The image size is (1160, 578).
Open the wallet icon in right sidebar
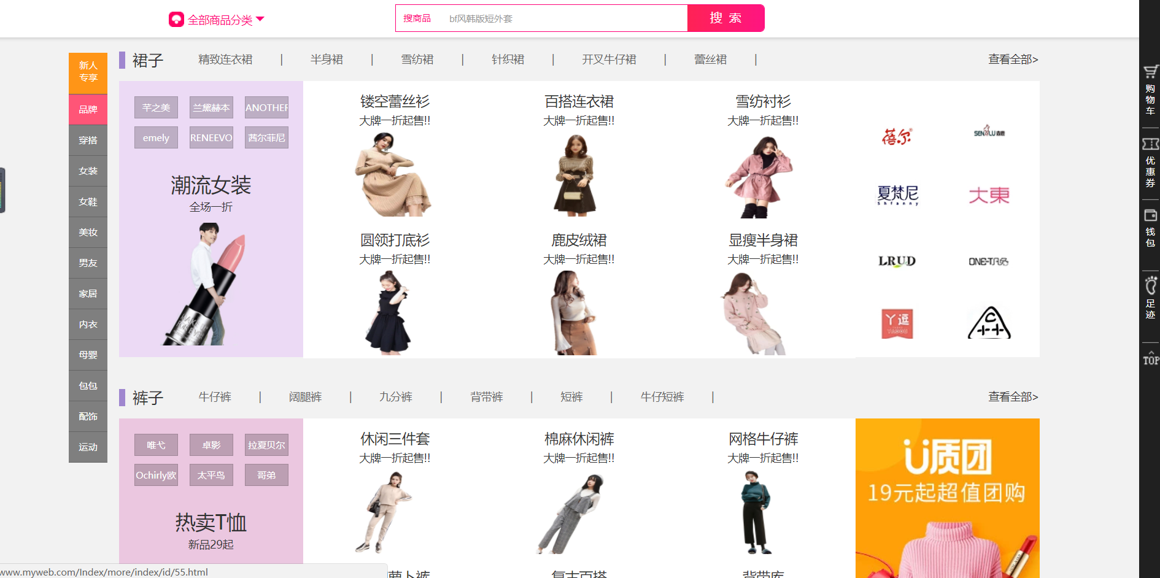tap(1150, 216)
